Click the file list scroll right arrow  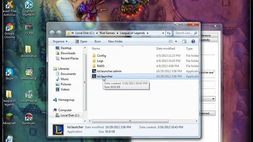coord(196,121)
